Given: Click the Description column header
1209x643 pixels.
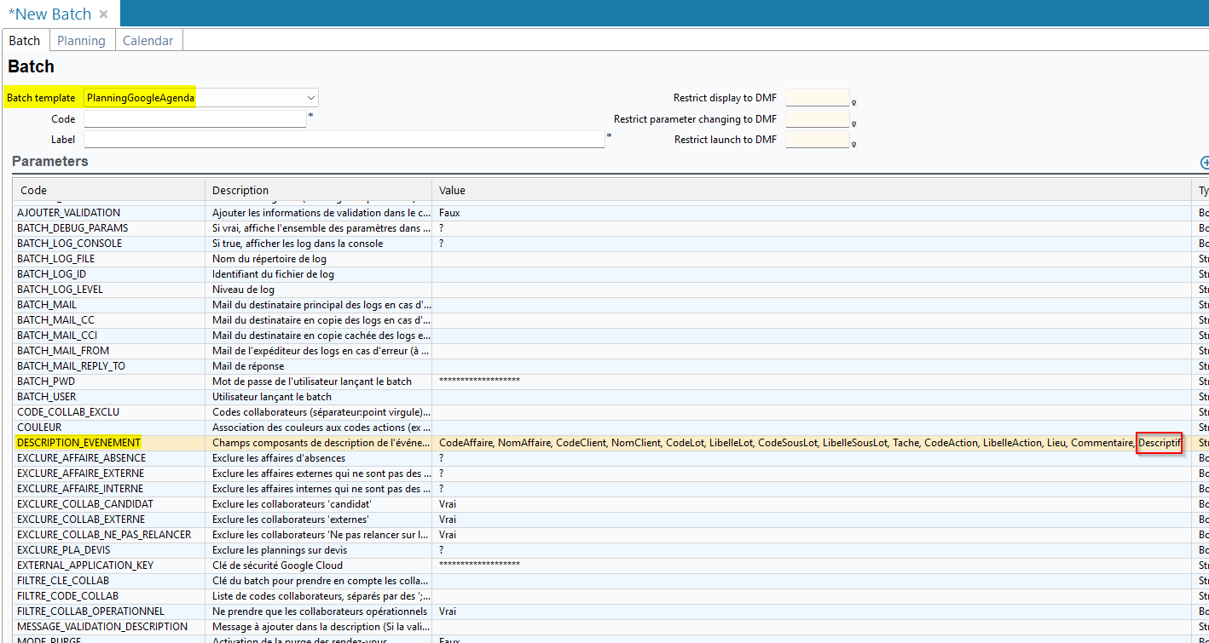Looking at the screenshot, I should (240, 190).
